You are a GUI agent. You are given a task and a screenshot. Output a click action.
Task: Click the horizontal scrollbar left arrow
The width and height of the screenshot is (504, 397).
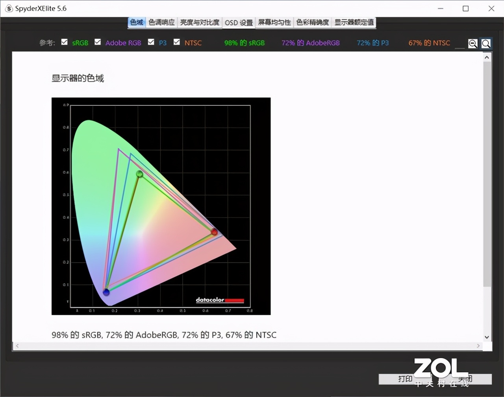coord(17,346)
